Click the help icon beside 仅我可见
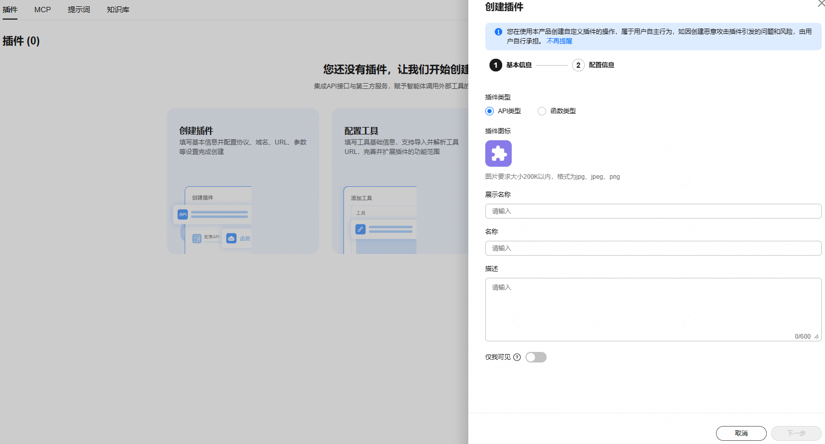 click(517, 357)
